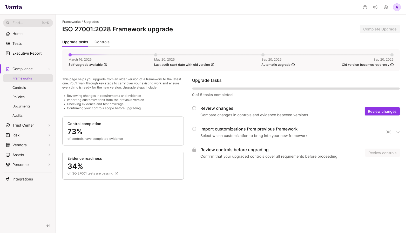Click the first Sep 20, 2025 marker
The height and width of the screenshot is (233, 406).
coord(263,55)
